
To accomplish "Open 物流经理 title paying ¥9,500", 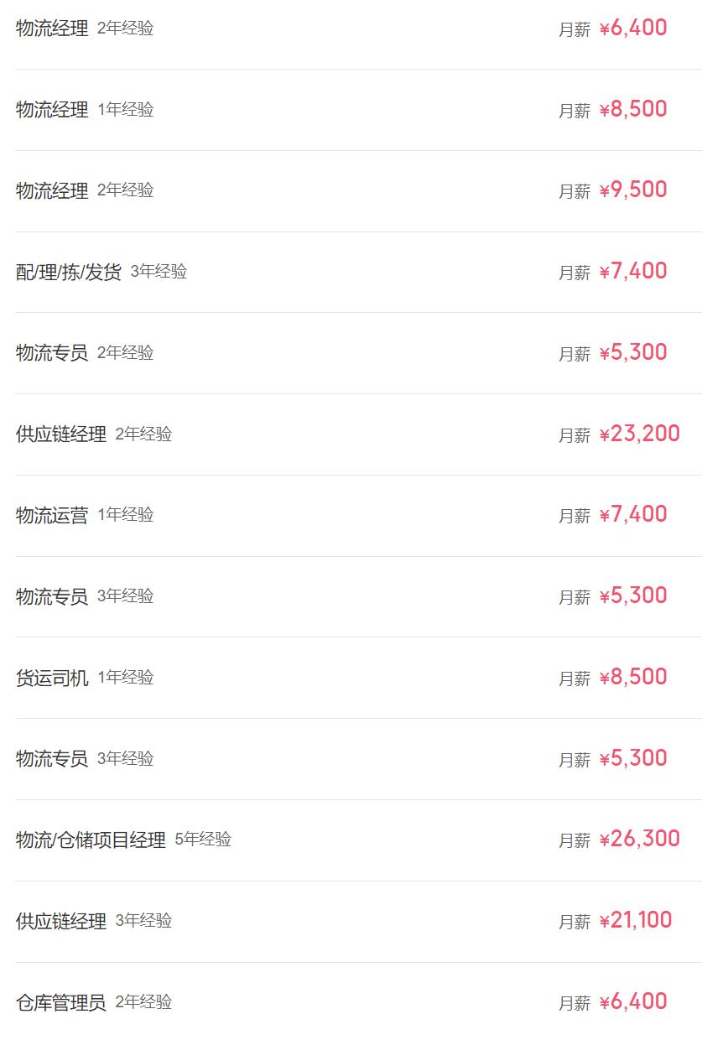I will [51, 190].
